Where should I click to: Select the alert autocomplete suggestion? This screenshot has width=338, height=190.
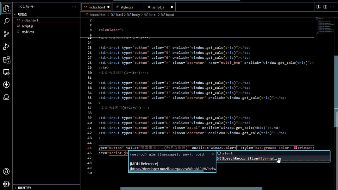pos(227,153)
